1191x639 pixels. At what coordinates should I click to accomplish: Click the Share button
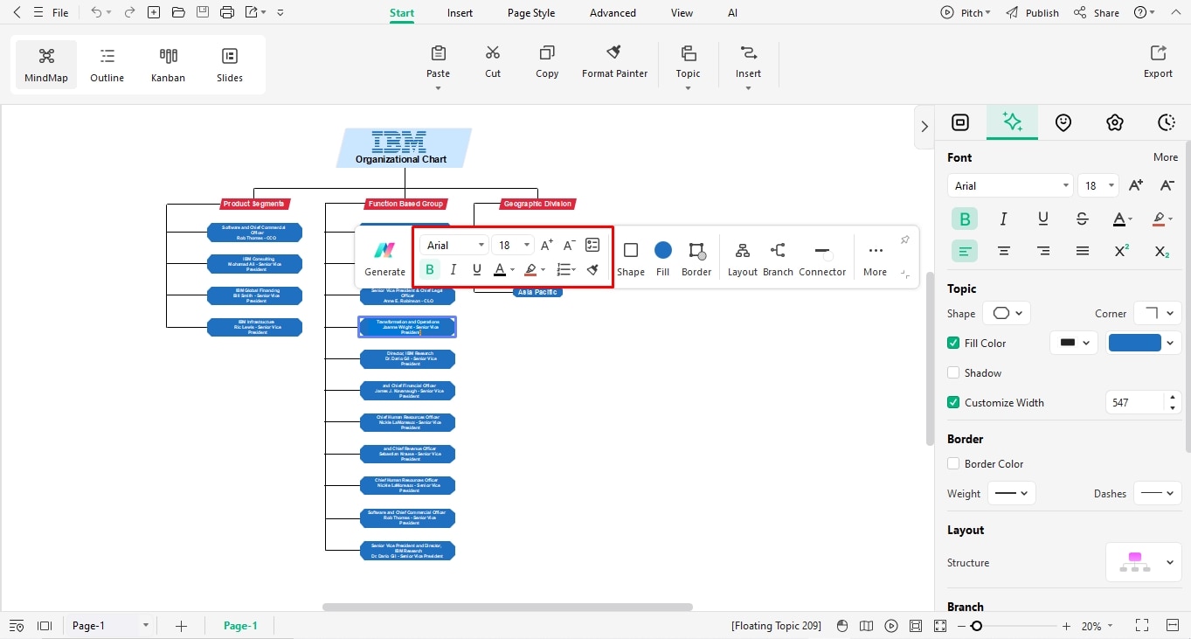1097,13
